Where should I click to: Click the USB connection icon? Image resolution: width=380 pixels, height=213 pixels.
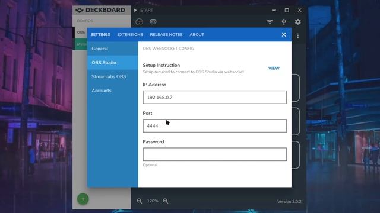tap(284, 22)
